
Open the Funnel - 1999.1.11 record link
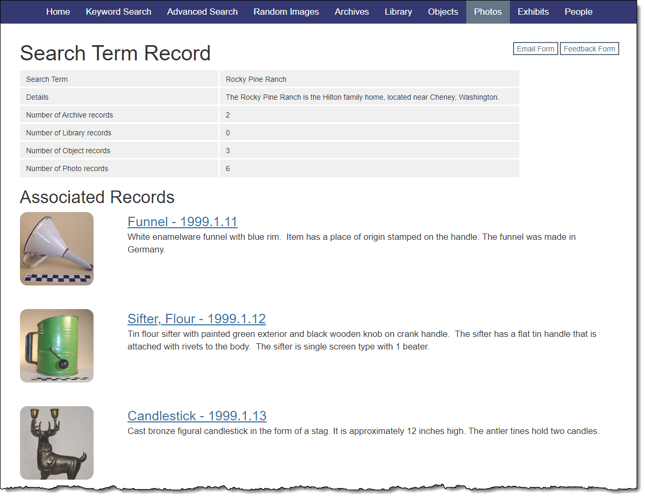[x=182, y=221]
